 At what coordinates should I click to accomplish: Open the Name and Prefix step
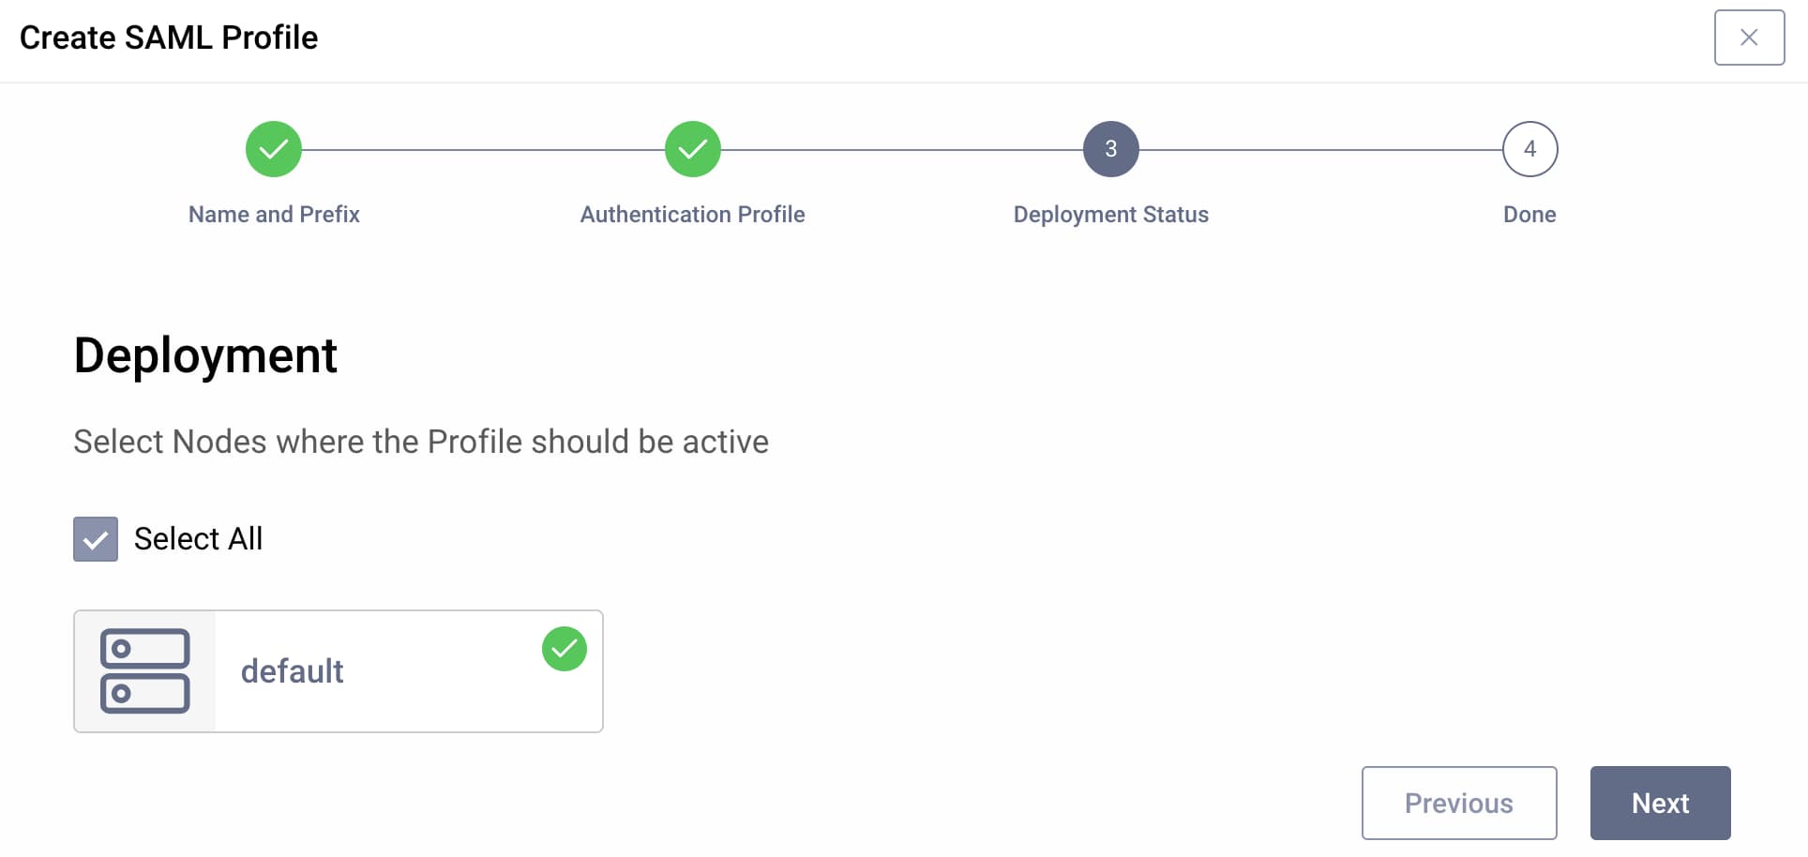coord(273,214)
